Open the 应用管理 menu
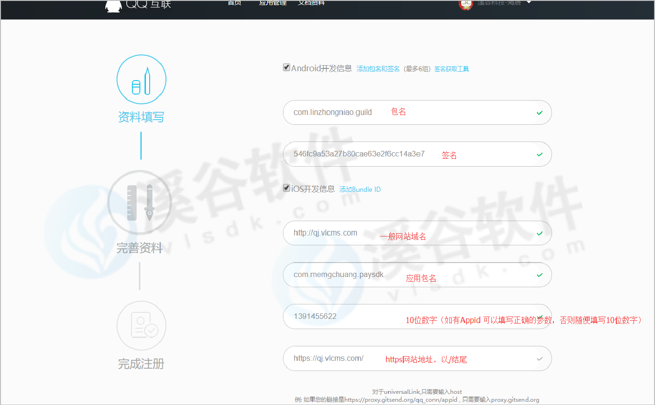The height and width of the screenshot is (405, 655). click(273, 3)
